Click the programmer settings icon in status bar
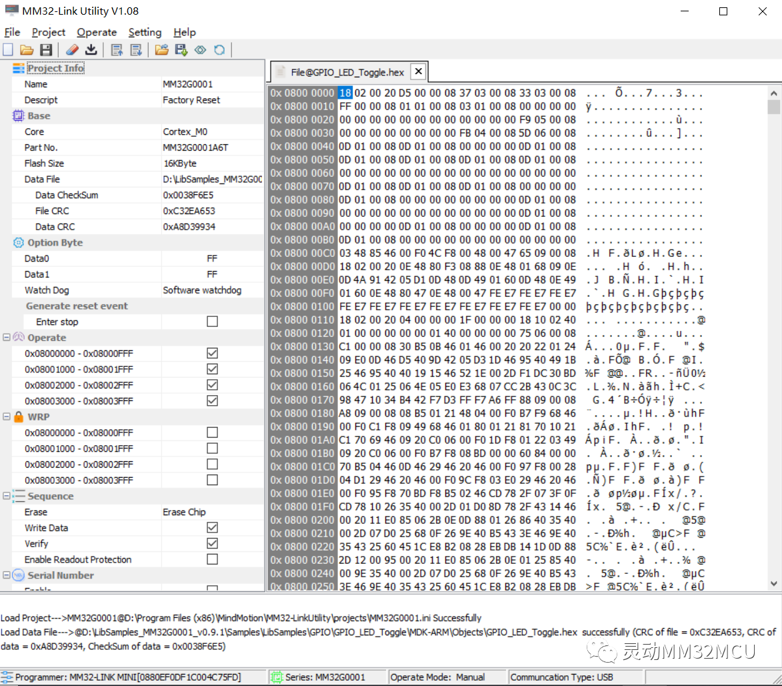782x686 pixels. 7,677
